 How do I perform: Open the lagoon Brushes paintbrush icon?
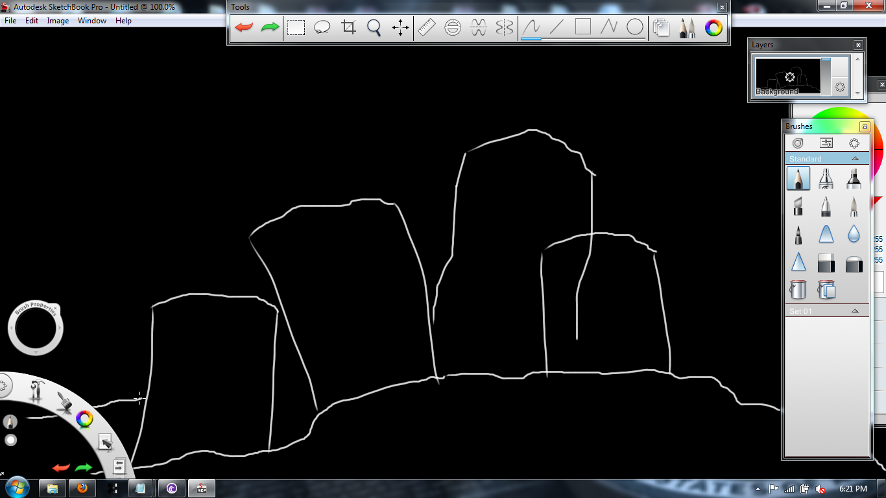tap(64, 402)
